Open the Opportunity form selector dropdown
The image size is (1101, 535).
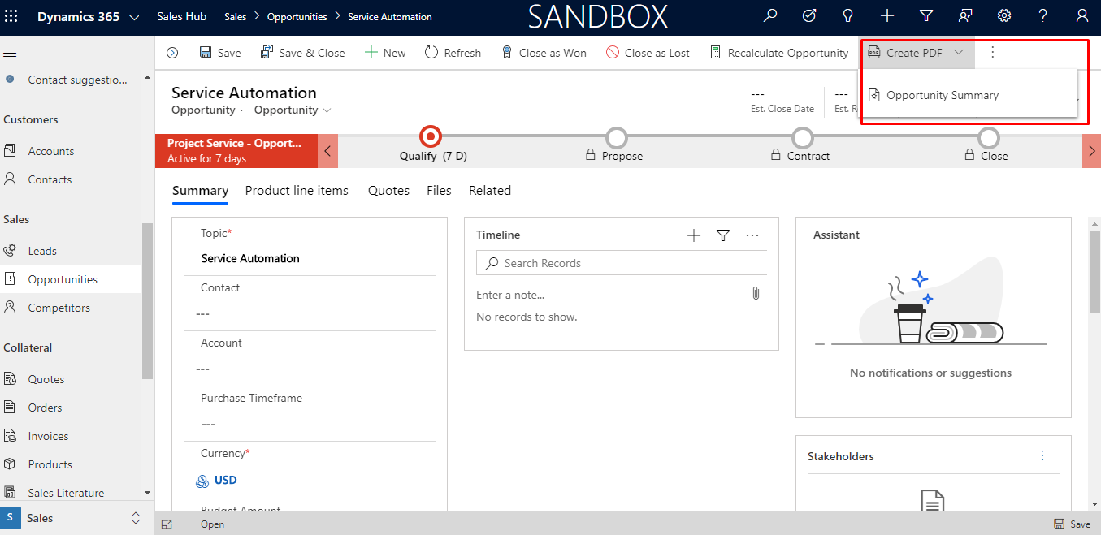[293, 110]
